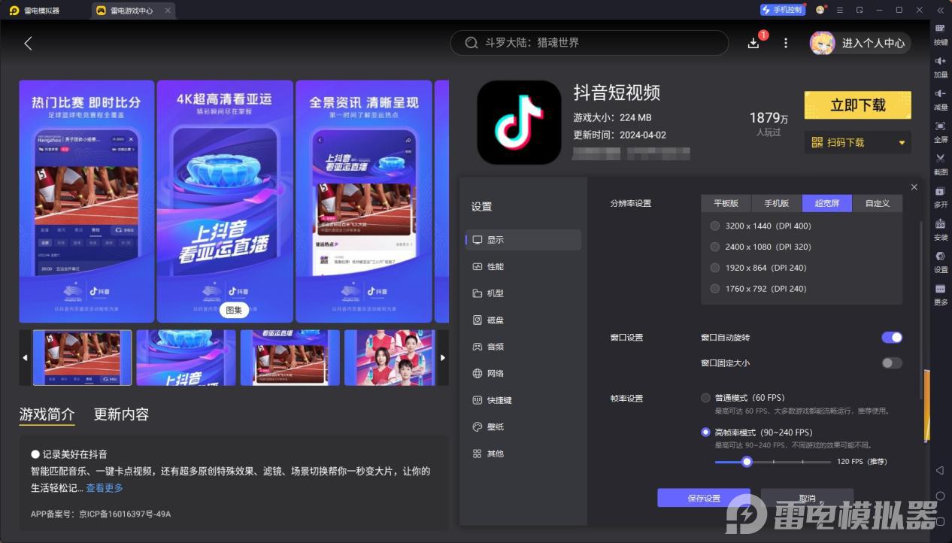Open the title bar user face icon

point(820,10)
